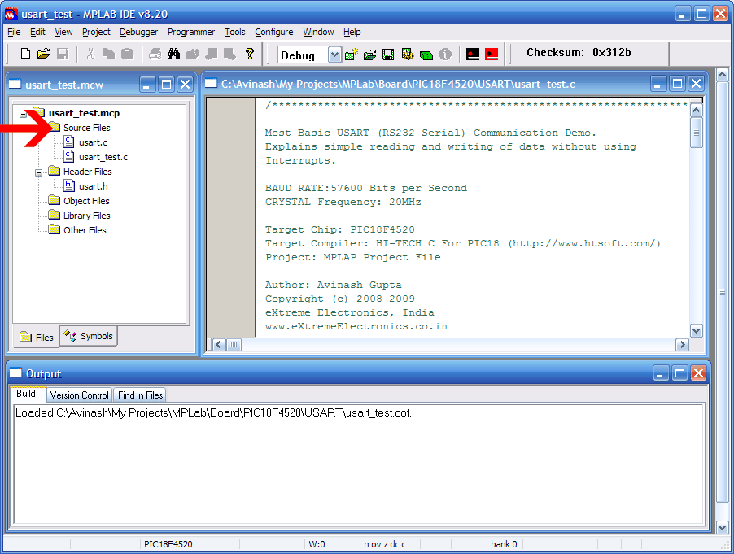Select usart.h header file
This screenshot has width=734, height=554.
(93, 186)
